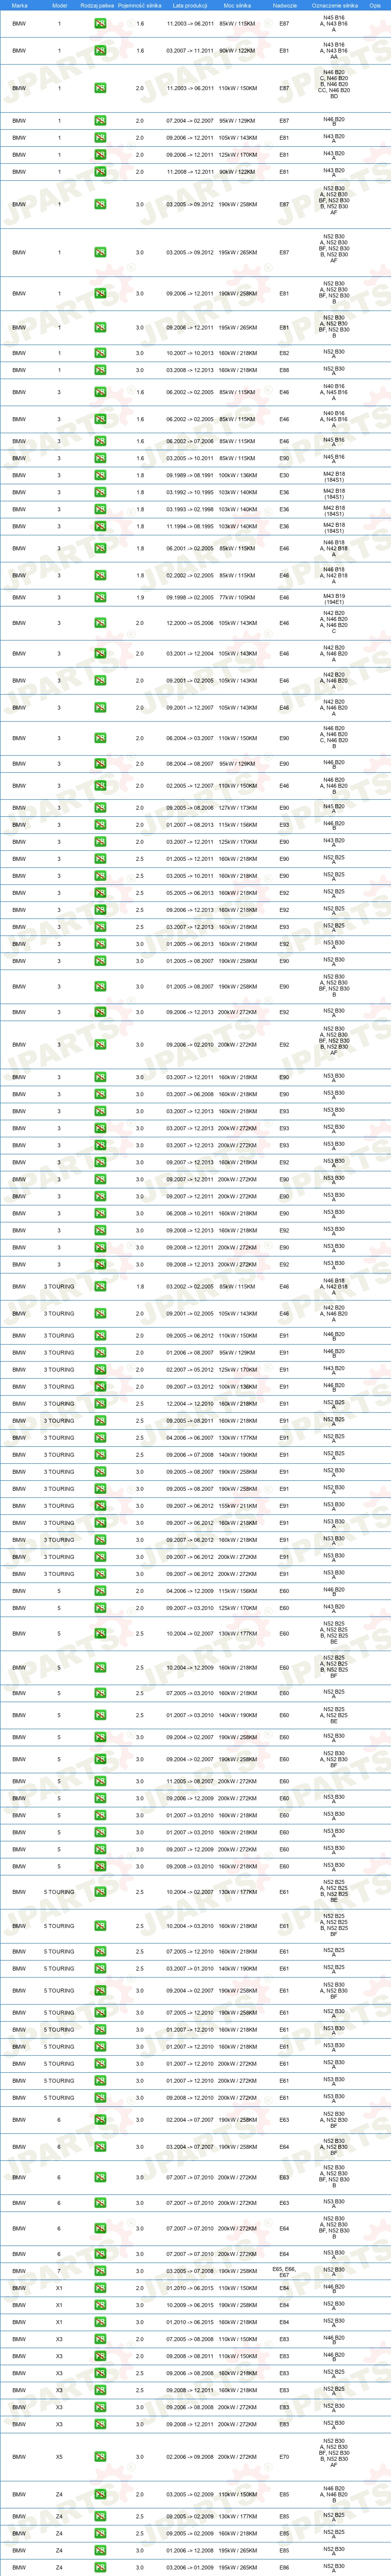Screen dimensions: 391x2576
Task: Click fuel icon for 3 TOURING 1.8 85kW row
Action: point(99,1287)
